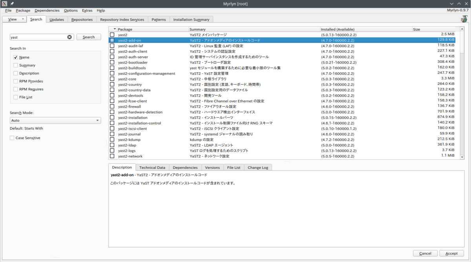
Task: Click the pin window icon in title bar
Action: pos(12,4)
